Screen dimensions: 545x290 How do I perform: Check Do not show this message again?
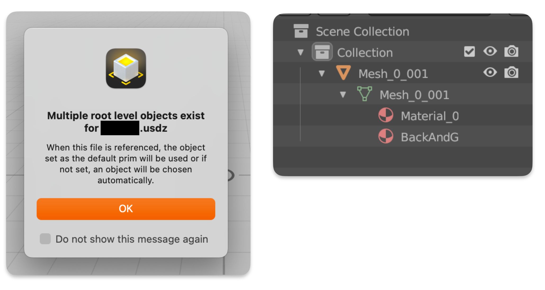click(45, 239)
